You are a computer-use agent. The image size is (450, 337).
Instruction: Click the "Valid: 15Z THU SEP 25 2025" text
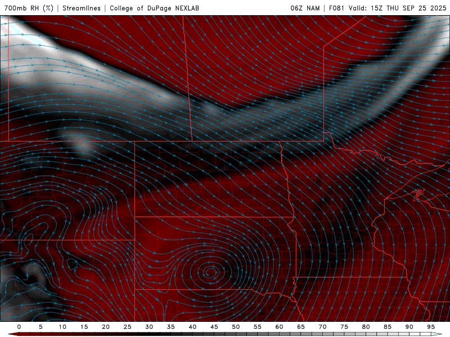pos(397,8)
